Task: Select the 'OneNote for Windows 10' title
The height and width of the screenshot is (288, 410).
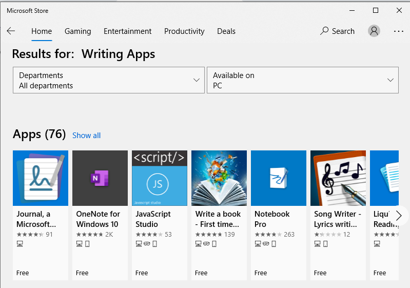Action: 98,219
